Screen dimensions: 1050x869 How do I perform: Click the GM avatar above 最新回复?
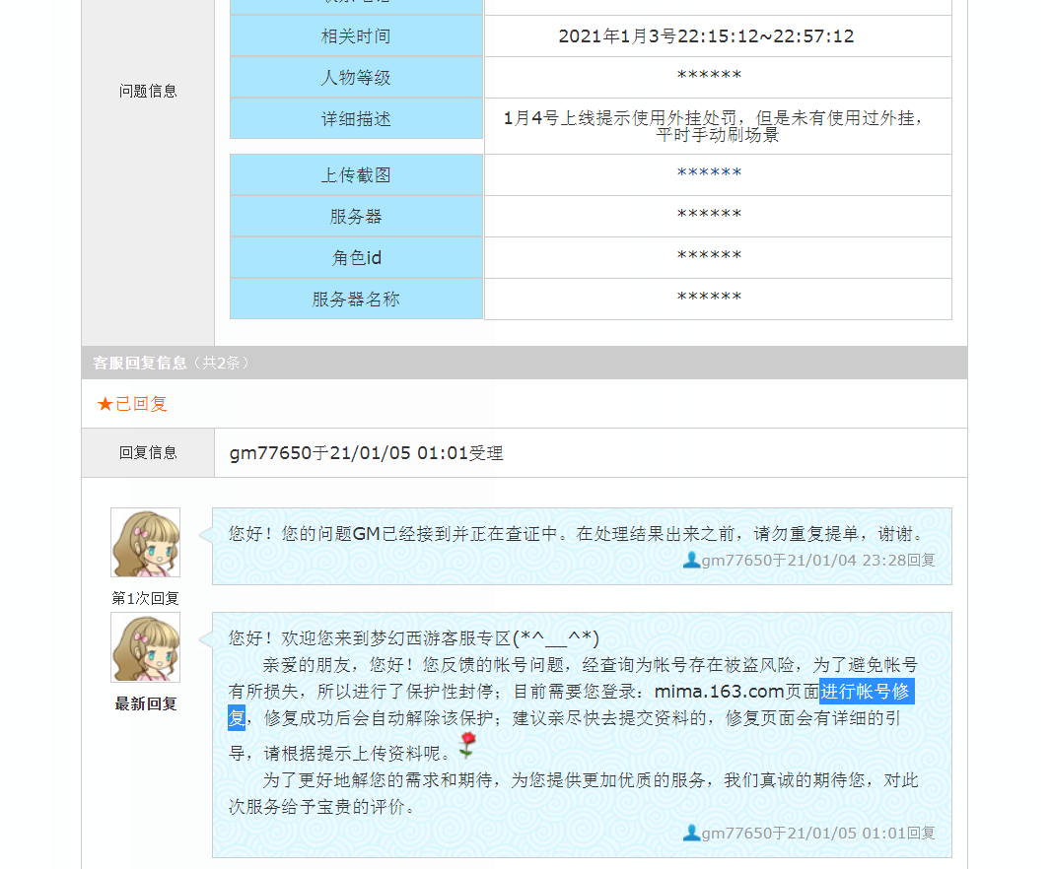pos(145,647)
